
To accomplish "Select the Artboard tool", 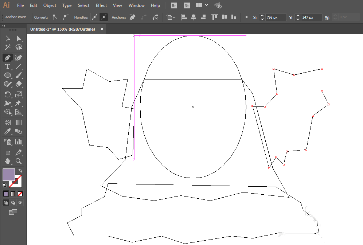I will click(x=7, y=152).
